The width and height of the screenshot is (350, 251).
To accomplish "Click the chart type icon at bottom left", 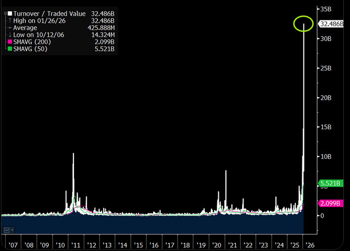I will [x=7, y=230].
